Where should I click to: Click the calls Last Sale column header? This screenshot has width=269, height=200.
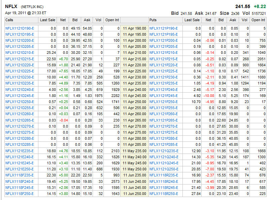point(47,20)
